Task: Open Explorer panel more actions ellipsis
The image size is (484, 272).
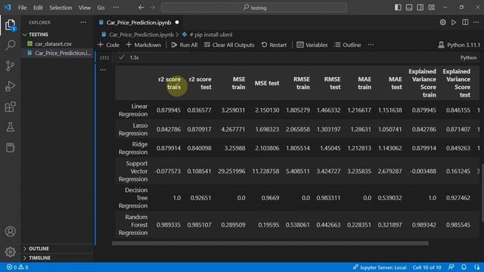Action: pyautogui.click(x=83, y=22)
